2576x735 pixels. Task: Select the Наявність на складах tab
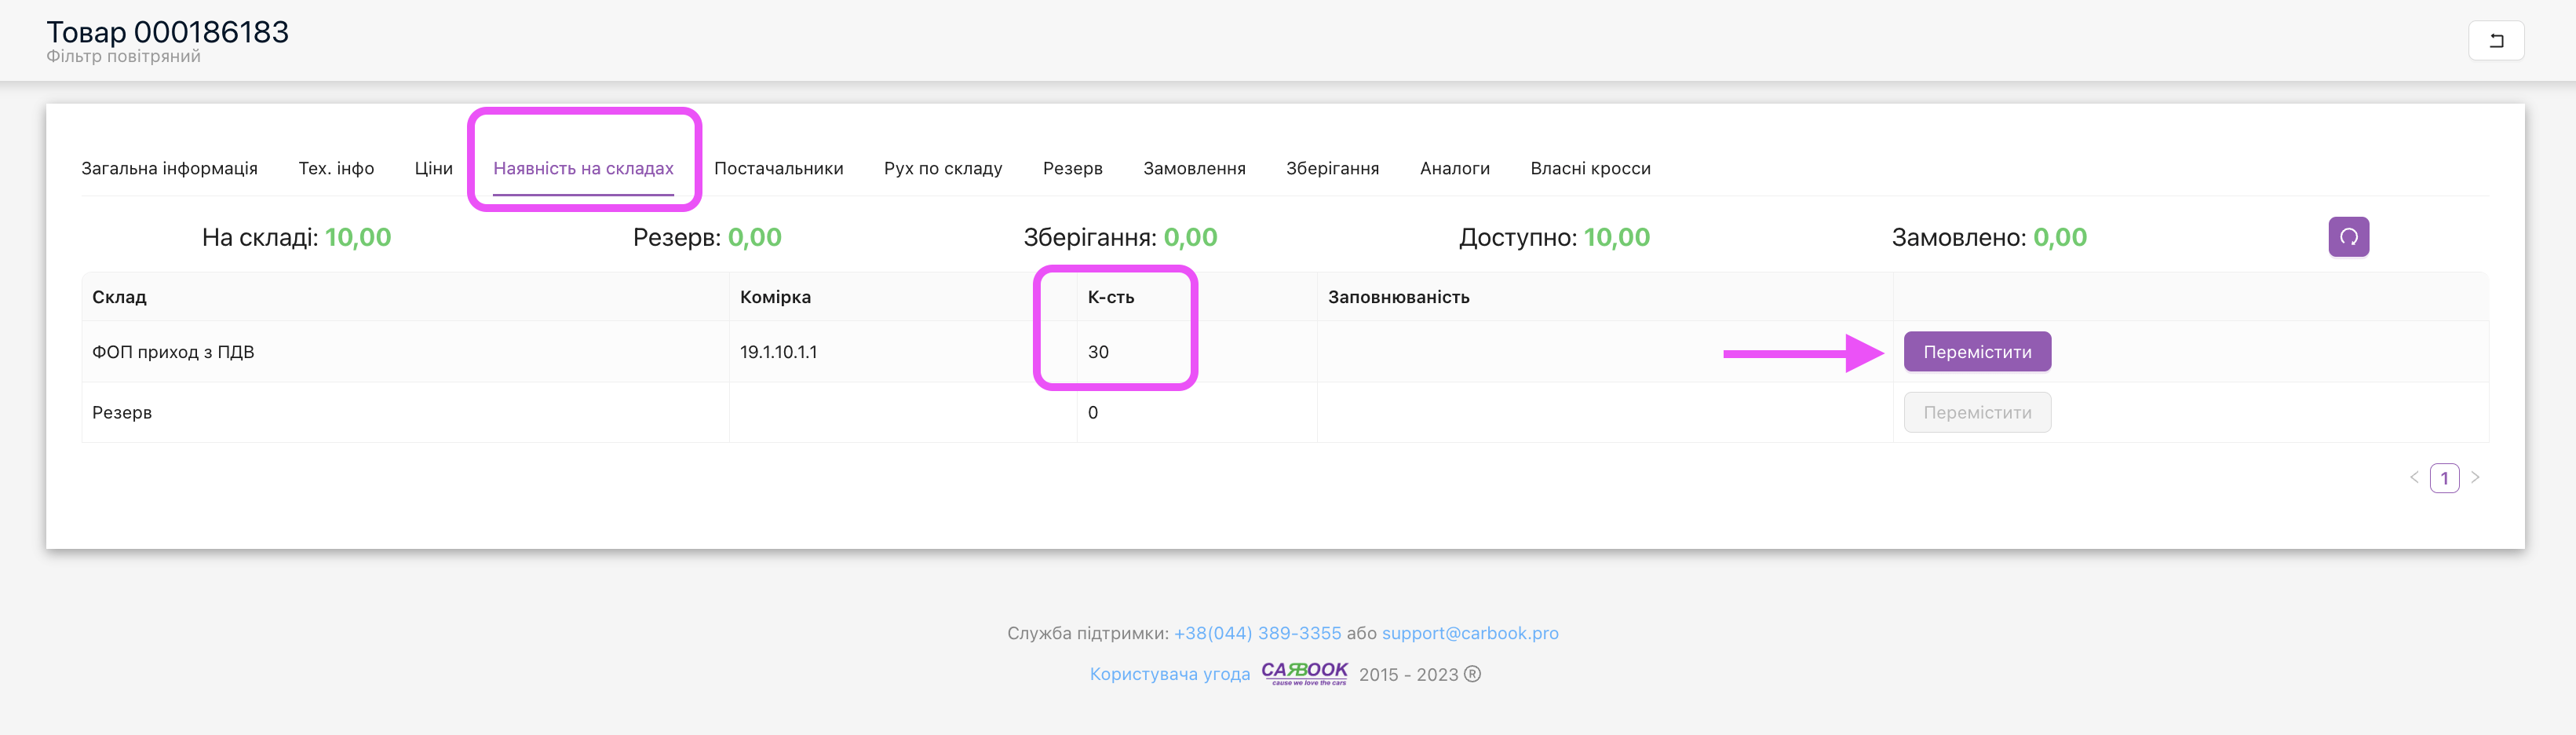point(583,168)
